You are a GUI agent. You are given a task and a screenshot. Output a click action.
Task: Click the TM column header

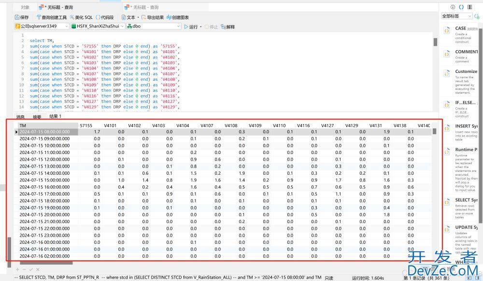point(48,126)
